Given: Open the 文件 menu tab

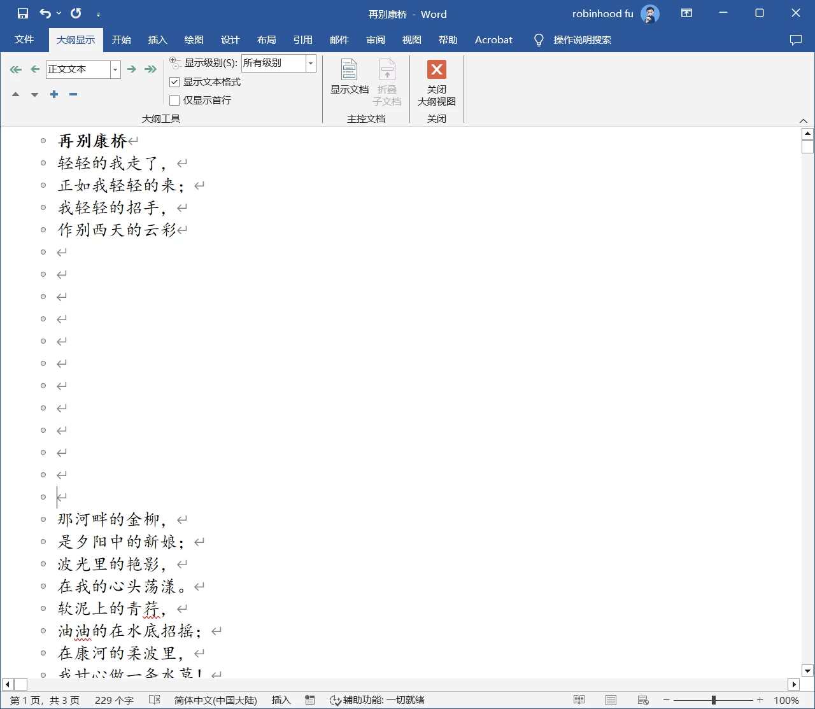Looking at the screenshot, I should (24, 39).
